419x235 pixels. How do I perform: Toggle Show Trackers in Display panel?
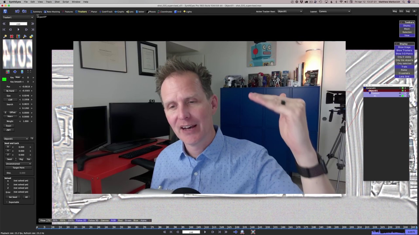pyautogui.click(x=404, y=51)
